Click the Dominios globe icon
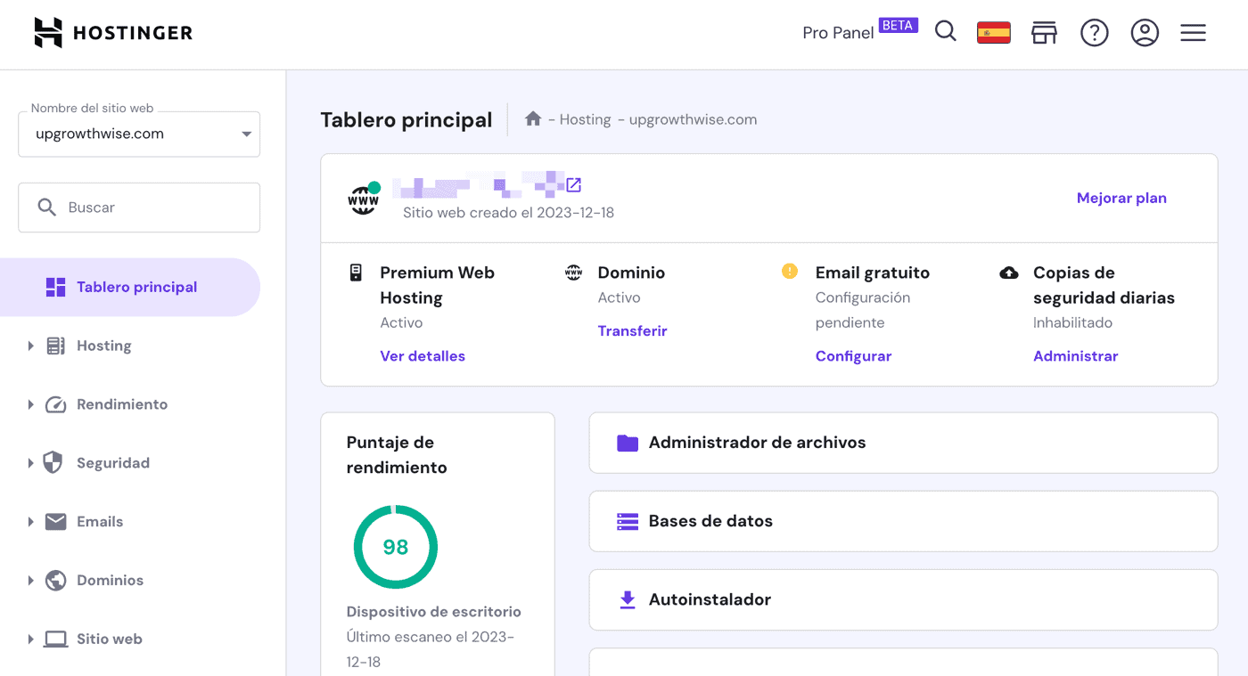 (x=55, y=580)
